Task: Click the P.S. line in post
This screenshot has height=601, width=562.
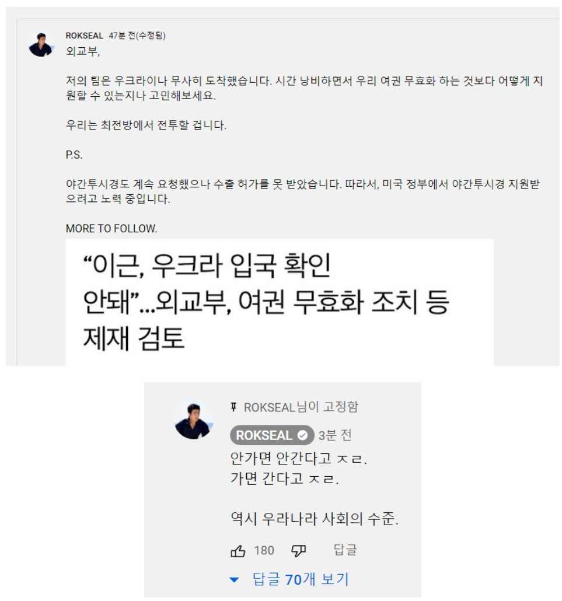Action: (74, 155)
